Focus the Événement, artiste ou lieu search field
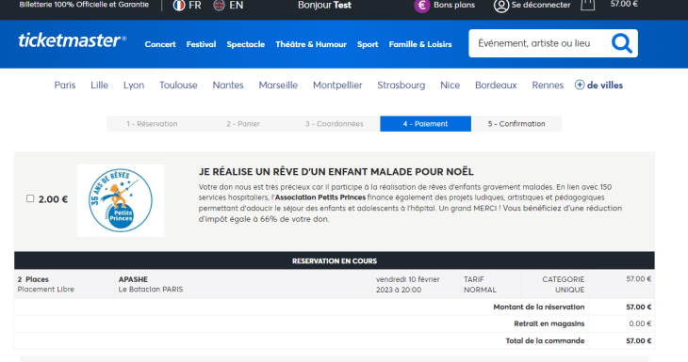Screen dimensions: 688x362 540,43
